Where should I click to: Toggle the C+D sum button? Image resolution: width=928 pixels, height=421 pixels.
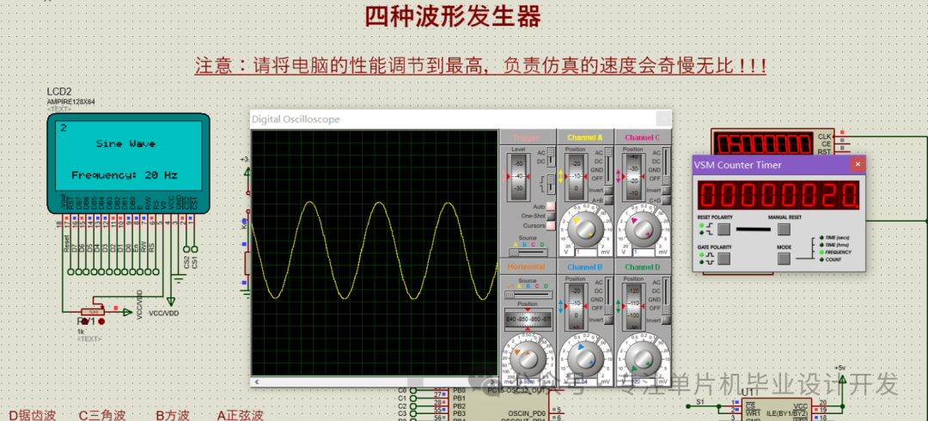pyautogui.click(x=667, y=200)
